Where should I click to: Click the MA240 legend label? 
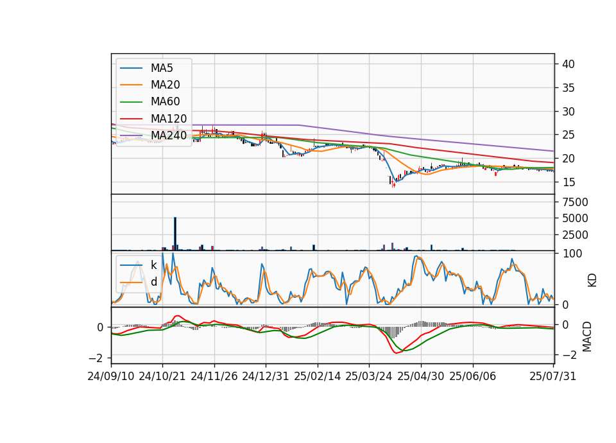(169, 135)
